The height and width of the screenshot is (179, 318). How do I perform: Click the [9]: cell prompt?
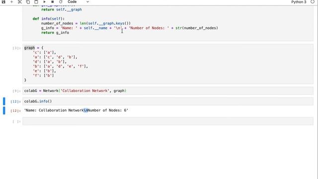16,91
